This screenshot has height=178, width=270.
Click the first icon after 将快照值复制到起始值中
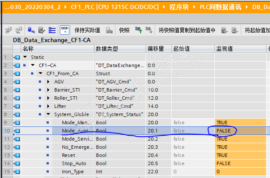[x=224, y=30]
